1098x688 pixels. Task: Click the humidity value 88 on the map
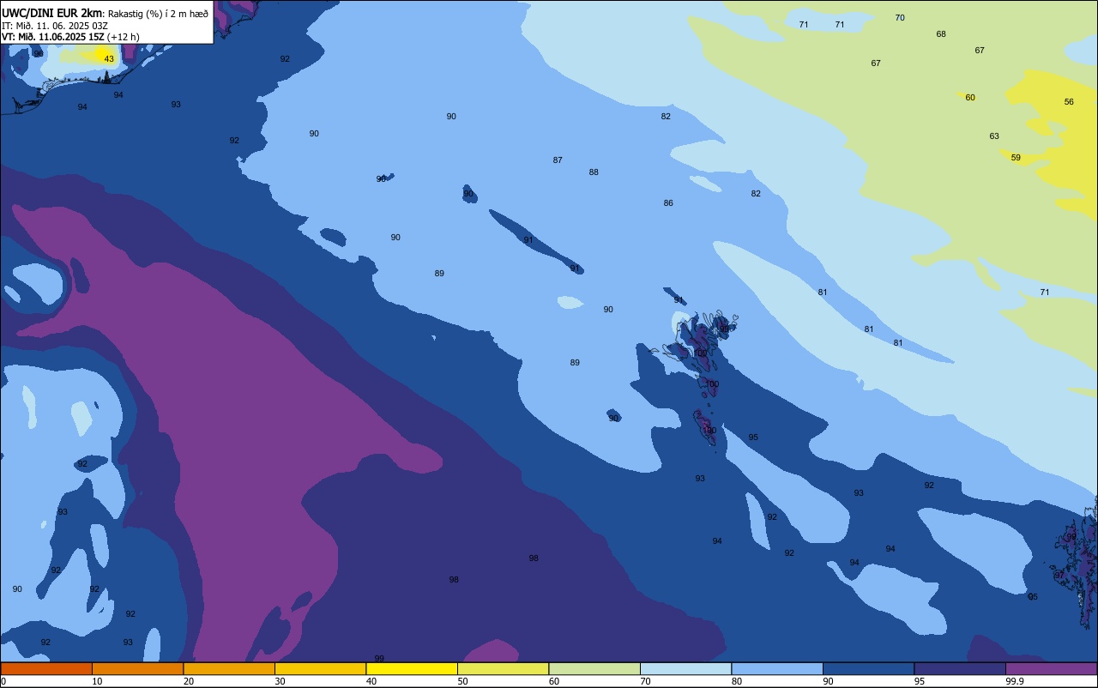click(594, 172)
